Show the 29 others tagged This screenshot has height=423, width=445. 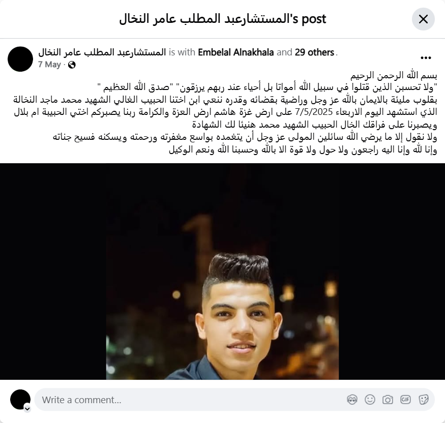pyautogui.click(x=314, y=52)
